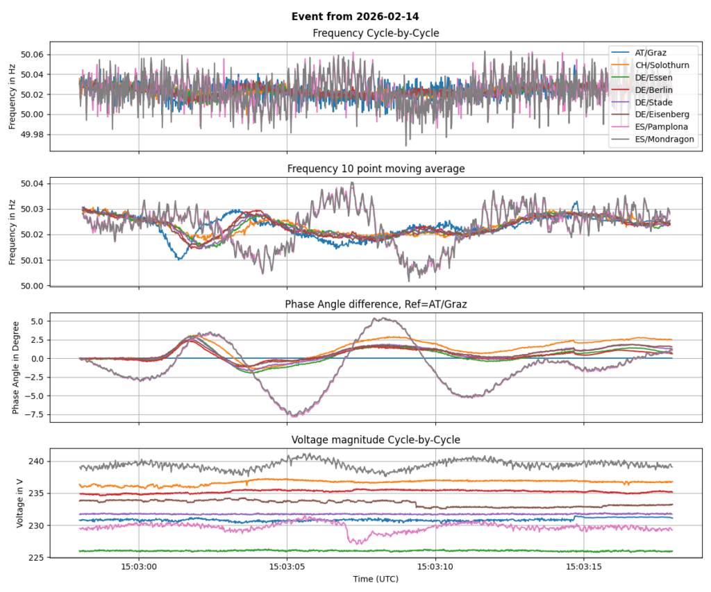Screen dimensions: 711x592
Task: Click the "Phase Angle difference, Ref=AT/Graz" title
Action: [x=376, y=304]
